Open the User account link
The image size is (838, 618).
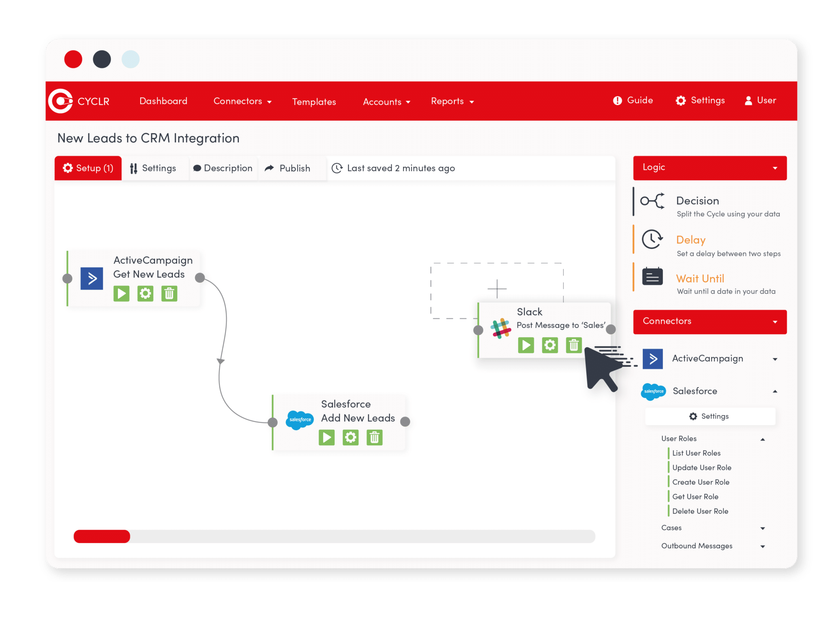pyautogui.click(x=760, y=100)
